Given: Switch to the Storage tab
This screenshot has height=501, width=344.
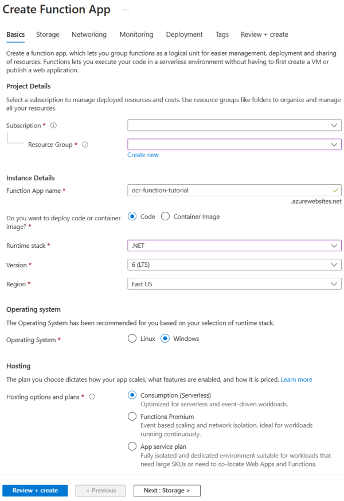Looking at the screenshot, I should point(48,34).
